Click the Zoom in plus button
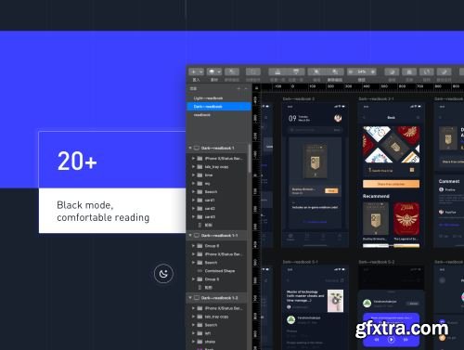 [373, 71]
